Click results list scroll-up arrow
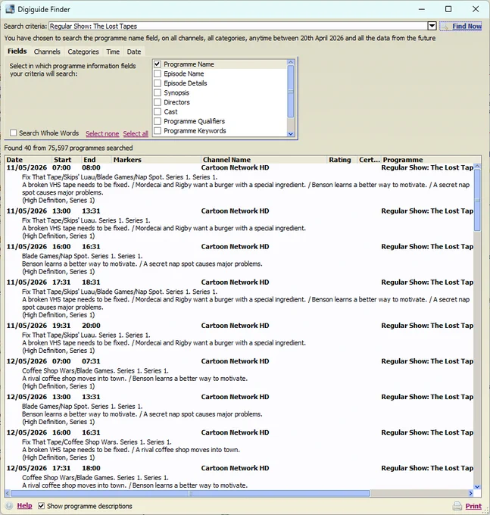 click(x=477, y=167)
